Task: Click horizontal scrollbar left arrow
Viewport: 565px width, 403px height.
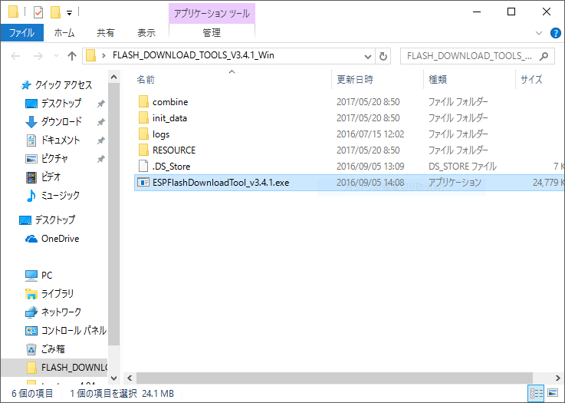Action: click(130, 378)
